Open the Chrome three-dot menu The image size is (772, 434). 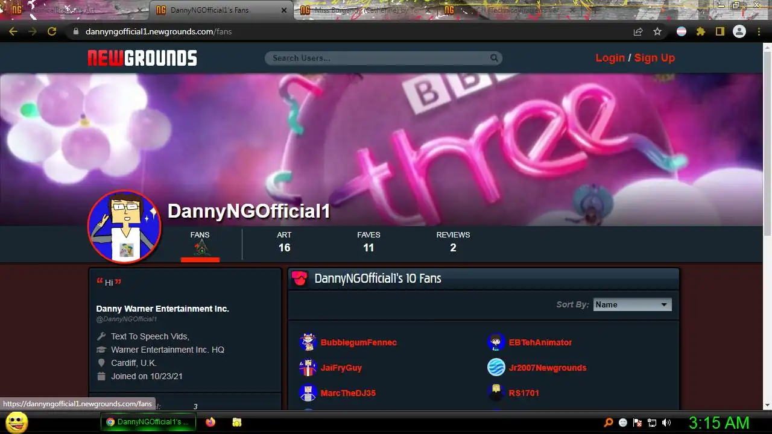coord(759,31)
